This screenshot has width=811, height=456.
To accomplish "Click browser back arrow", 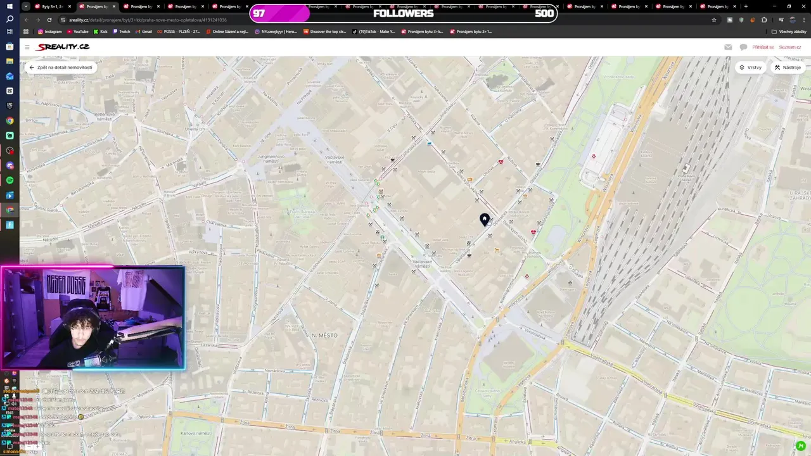I will (27, 20).
